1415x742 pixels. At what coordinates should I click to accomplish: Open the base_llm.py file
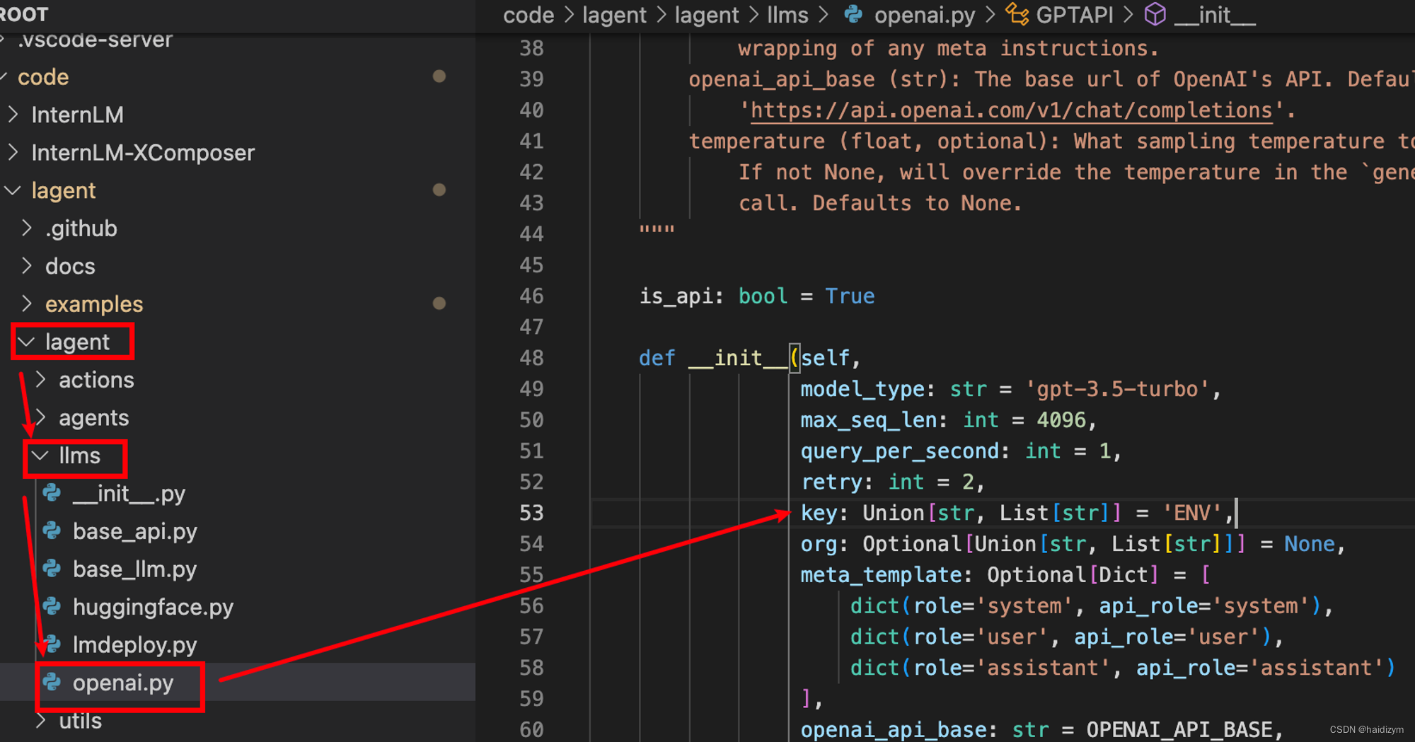coord(134,569)
